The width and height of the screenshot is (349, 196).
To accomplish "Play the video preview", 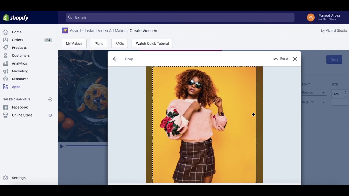I will [x=62, y=146].
